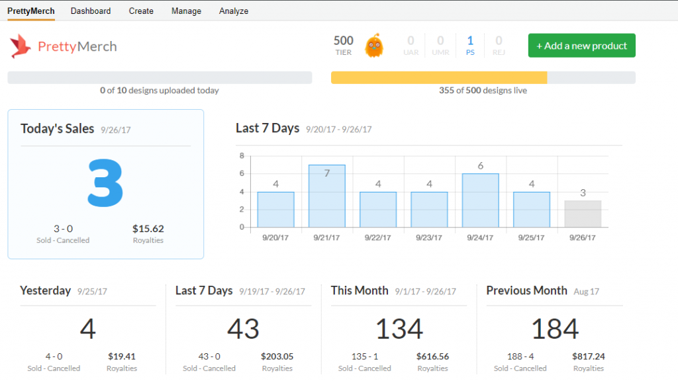Viewport: 678px width, 381px height.
Task: Click the $616.56 royalties value
Action: [x=433, y=357]
